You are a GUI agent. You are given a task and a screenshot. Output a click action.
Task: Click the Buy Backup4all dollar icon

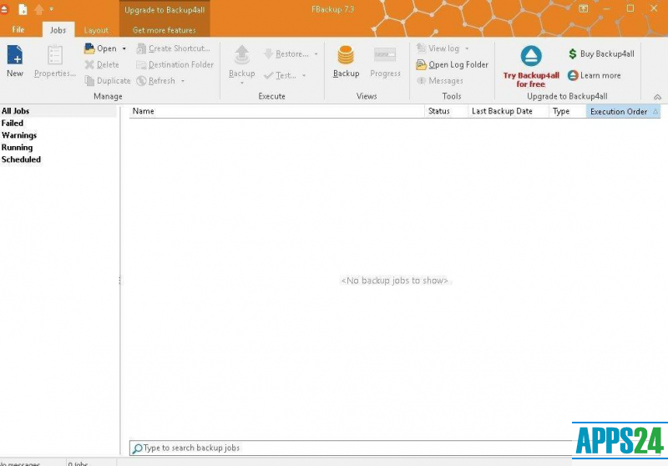coord(573,53)
